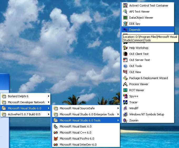Open Microsoft Developer Network folder
This screenshot has height=148, width=179.
click(25, 102)
